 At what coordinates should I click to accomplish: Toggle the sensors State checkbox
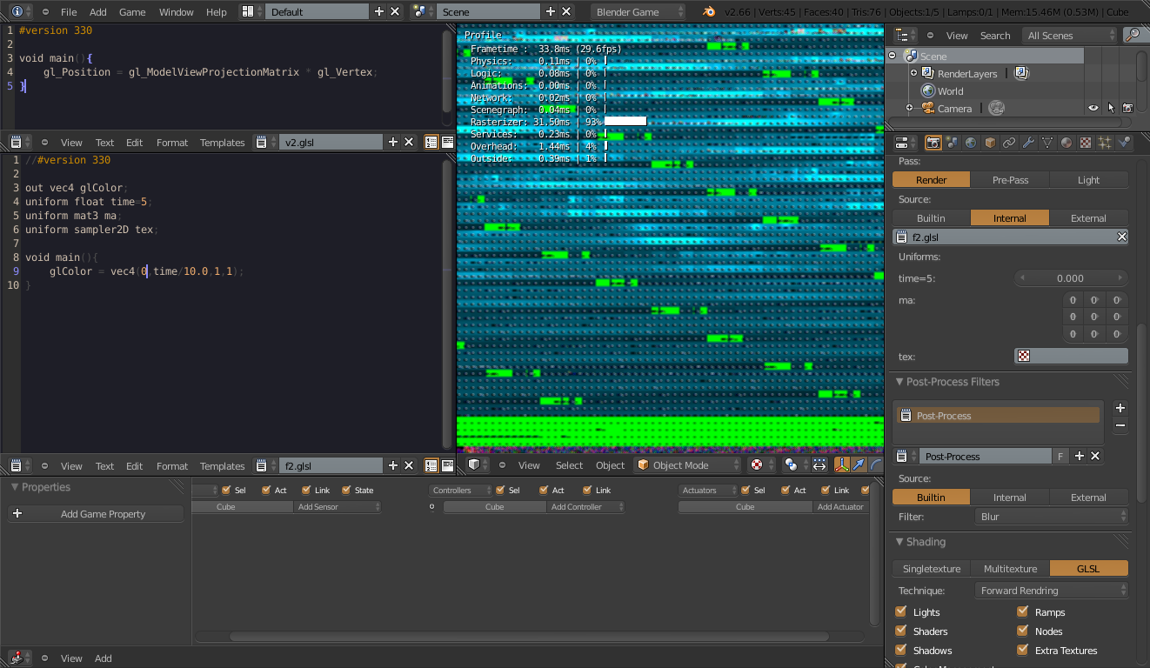346,490
